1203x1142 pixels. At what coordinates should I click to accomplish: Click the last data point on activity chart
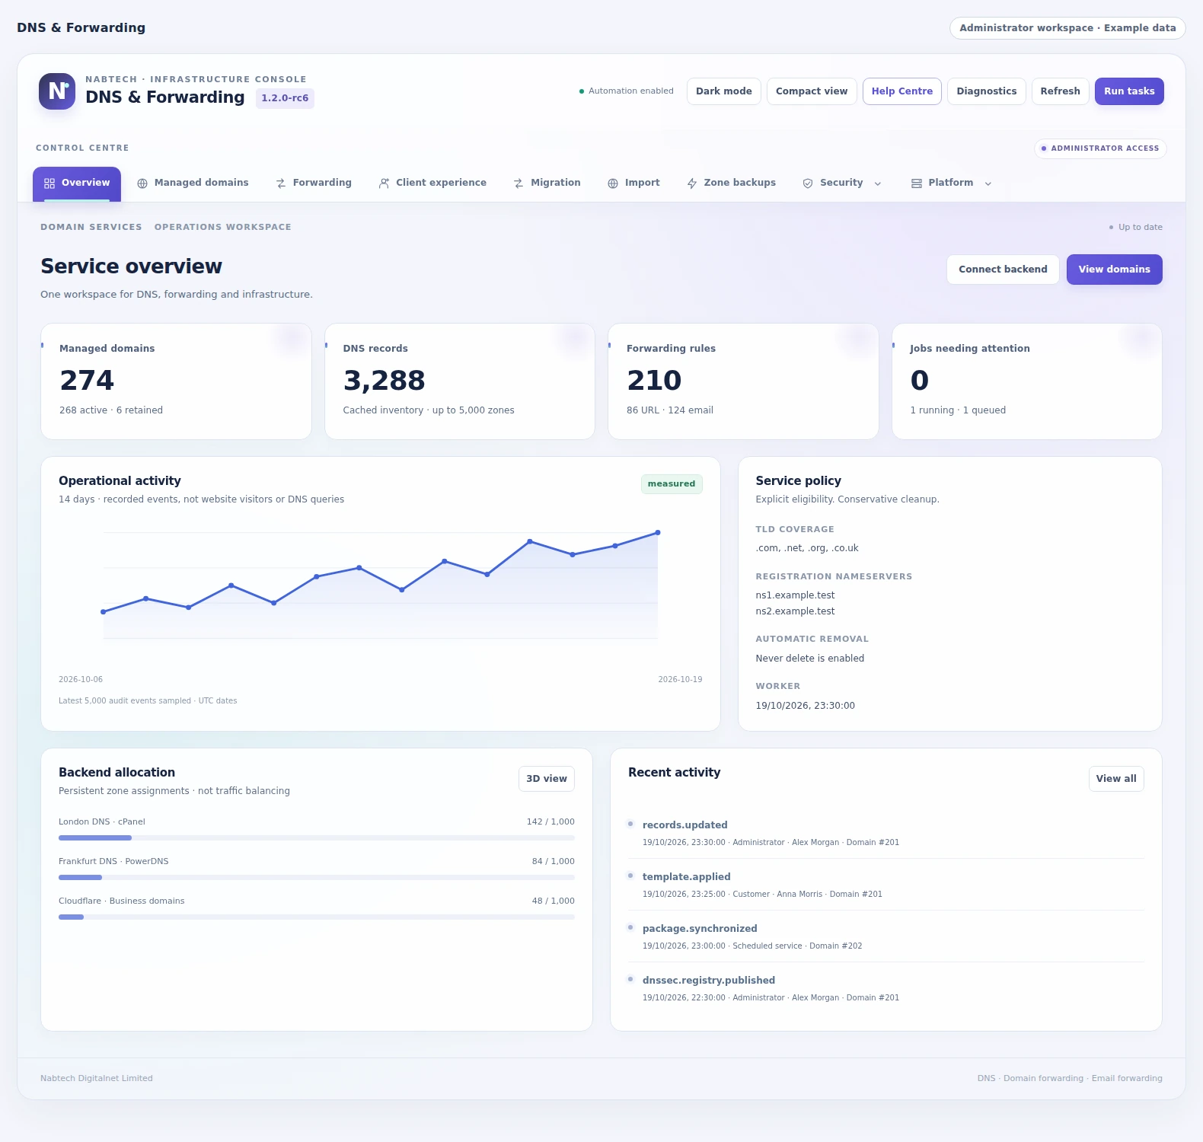tap(658, 533)
